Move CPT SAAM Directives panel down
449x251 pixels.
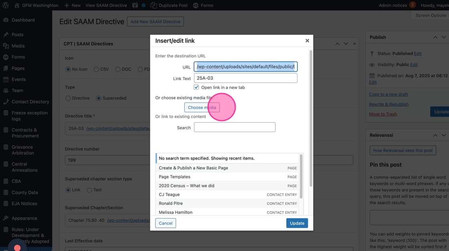(346, 44)
